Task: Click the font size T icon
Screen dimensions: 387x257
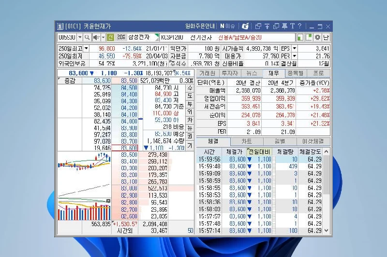Action: pyautogui.click(x=292, y=26)
